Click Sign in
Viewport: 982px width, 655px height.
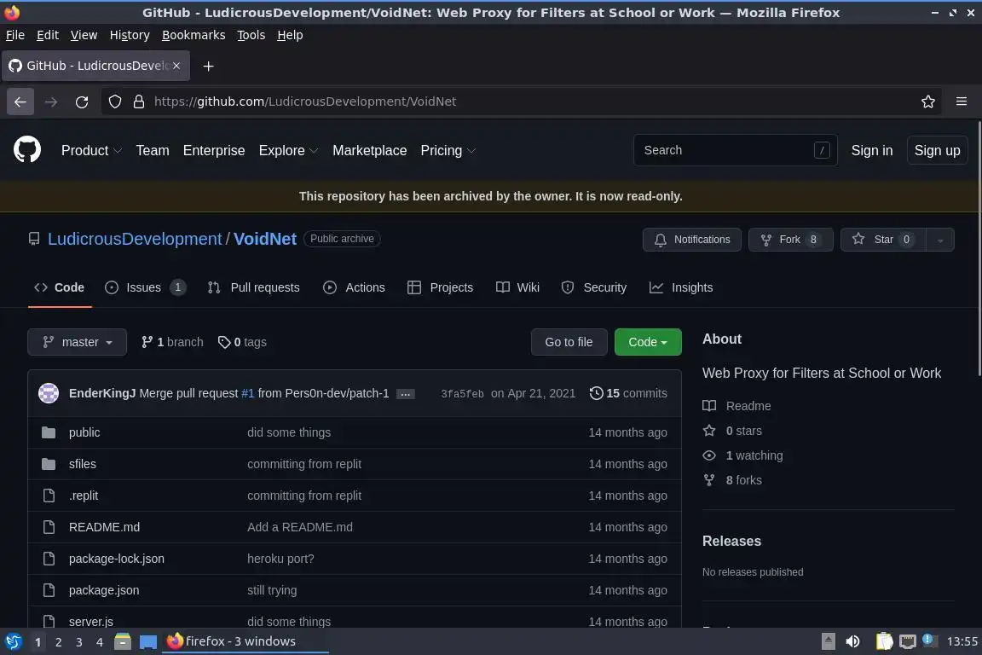(872, 150)
